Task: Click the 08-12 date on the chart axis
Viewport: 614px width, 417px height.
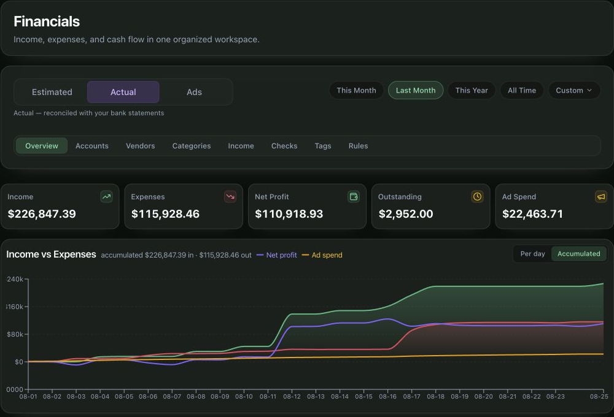Action: pyautogui.click(x=292, y=396)
